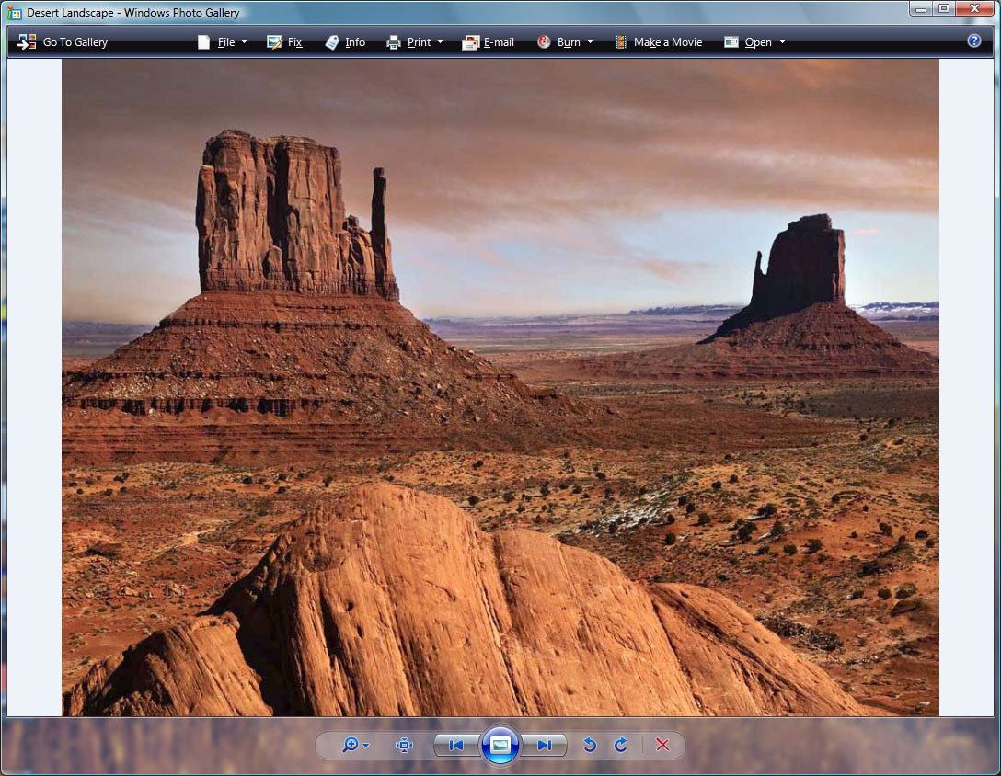1001x776 pixels.
Task: Fit the photo to window
Action: 404,745
